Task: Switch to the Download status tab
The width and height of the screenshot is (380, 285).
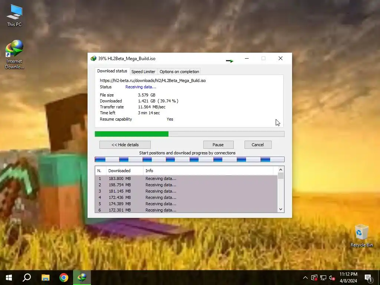Action: tap(112, 71)
